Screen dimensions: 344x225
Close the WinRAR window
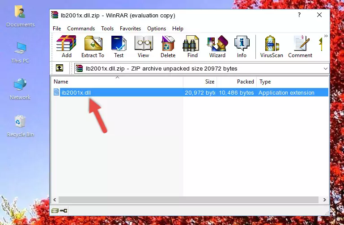point(319,15)
